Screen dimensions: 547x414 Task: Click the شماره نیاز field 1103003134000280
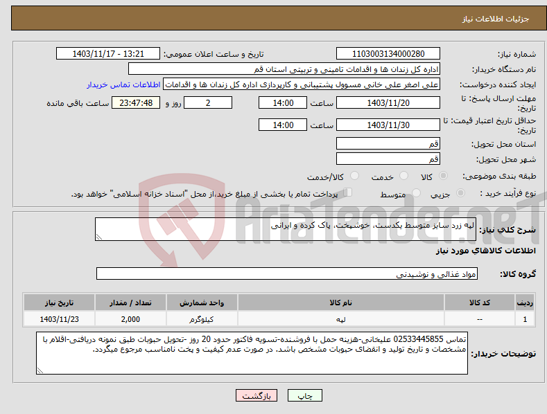click(388, 54)
